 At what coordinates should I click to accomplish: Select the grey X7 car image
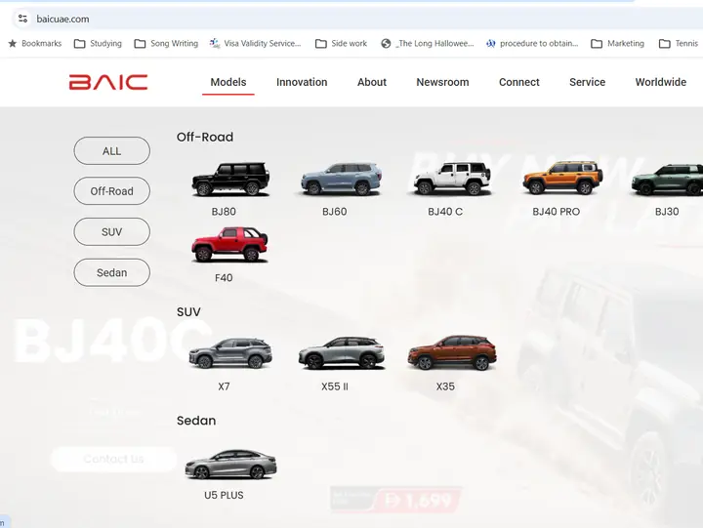pos(230,353)
